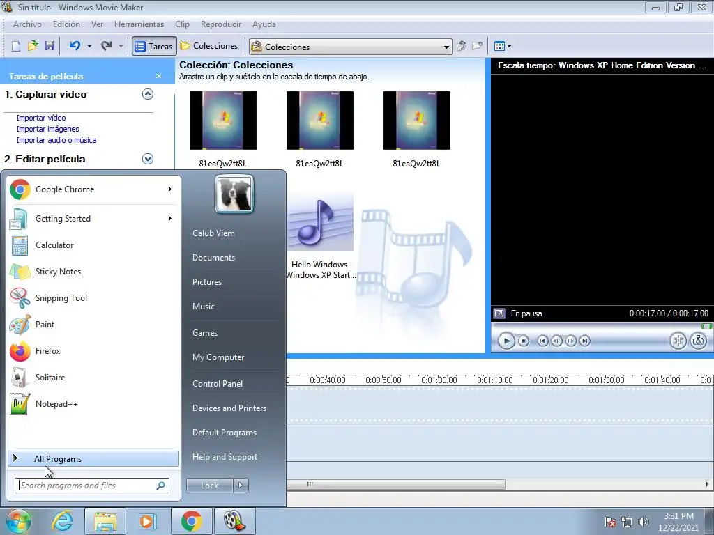Select the last 81eaQw2tt8L clip thumbnail

417,120
